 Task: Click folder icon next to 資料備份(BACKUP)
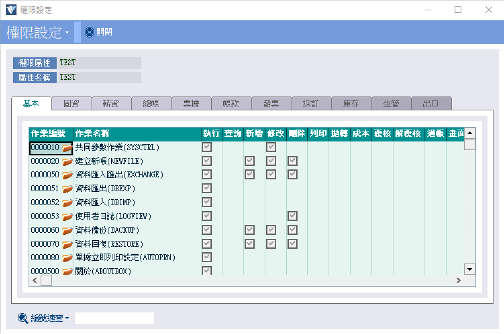click(x=67, y=231)
